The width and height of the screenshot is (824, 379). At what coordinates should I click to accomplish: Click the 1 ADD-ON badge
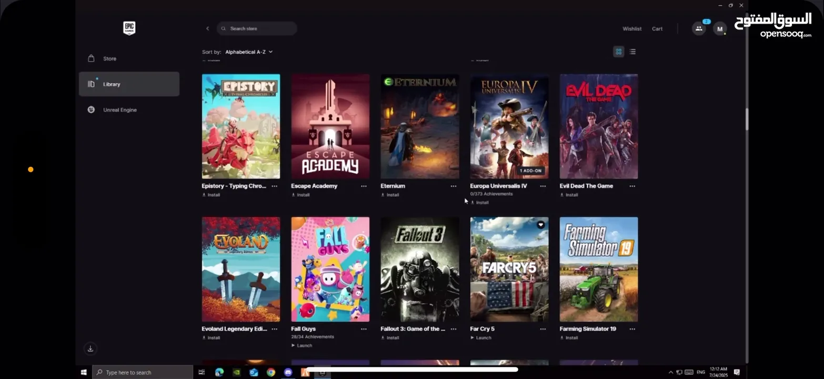[x=530, y=171]
